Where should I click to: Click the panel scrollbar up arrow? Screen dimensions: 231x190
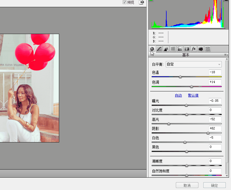click(x=227, y=59)
